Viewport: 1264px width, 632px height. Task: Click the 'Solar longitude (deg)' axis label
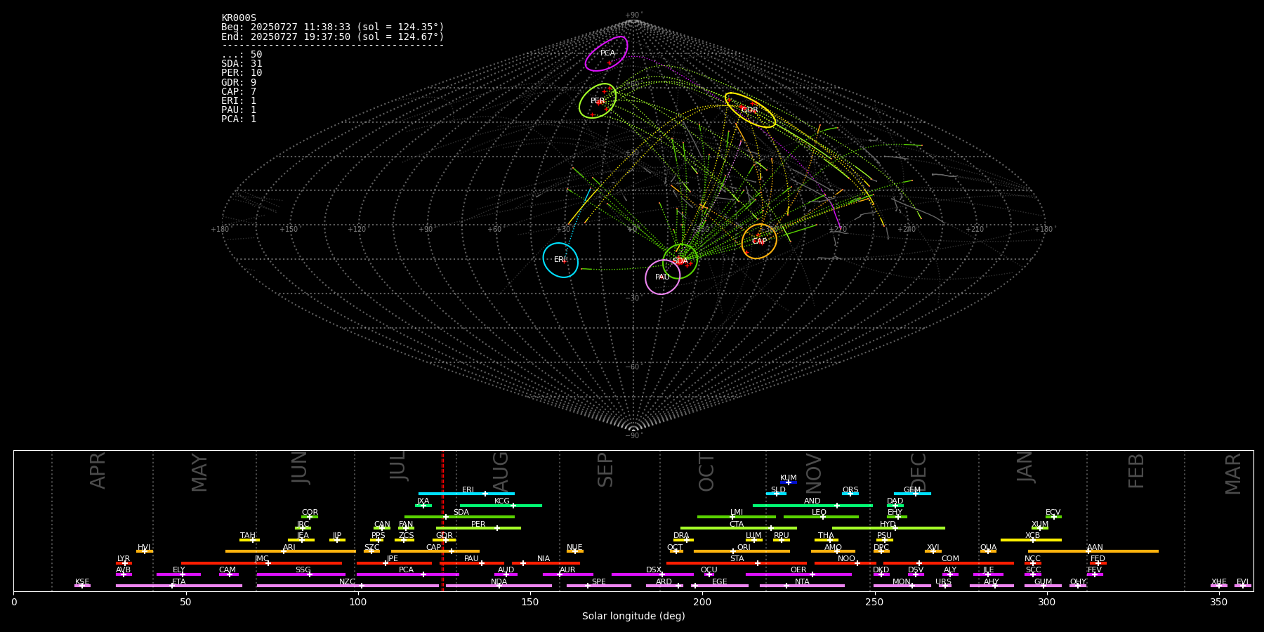(x=633, y=616)
